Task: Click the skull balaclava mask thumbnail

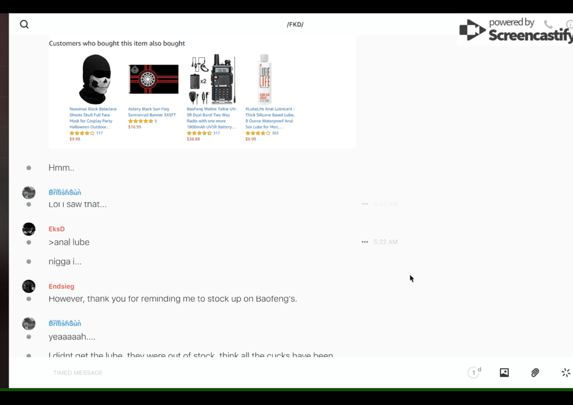Action: tap(95, 79)
